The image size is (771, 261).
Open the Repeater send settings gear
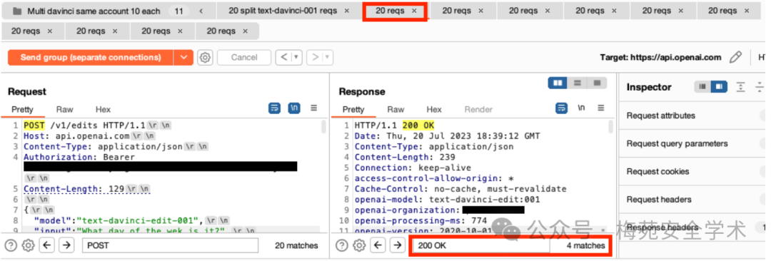click(x=205, y=58)
